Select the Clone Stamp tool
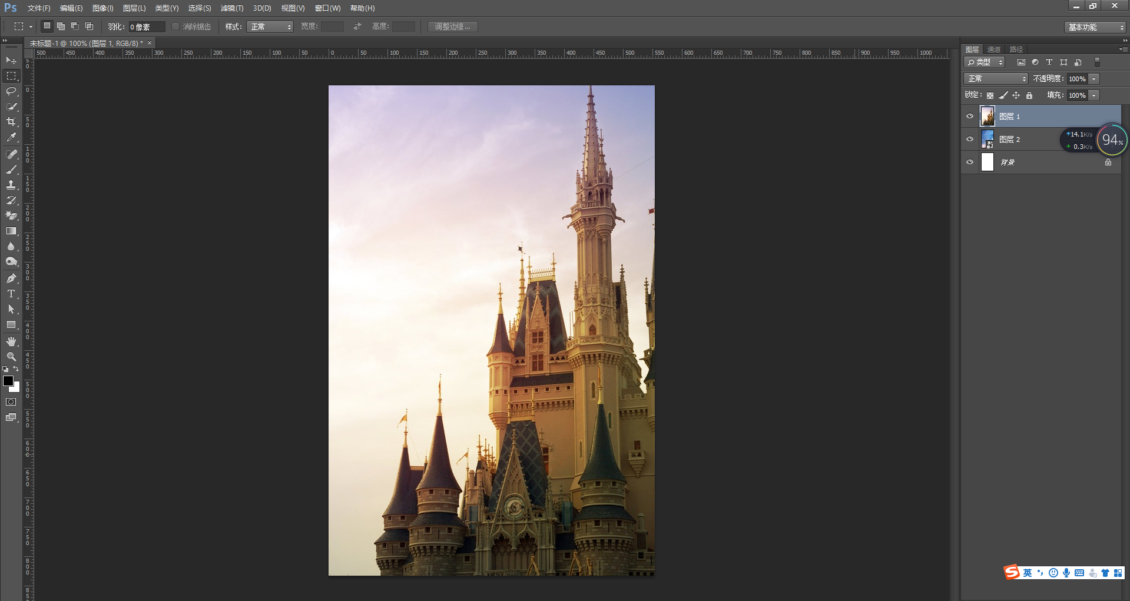Viewport: 1130px width, 601px height. (11, 185)
